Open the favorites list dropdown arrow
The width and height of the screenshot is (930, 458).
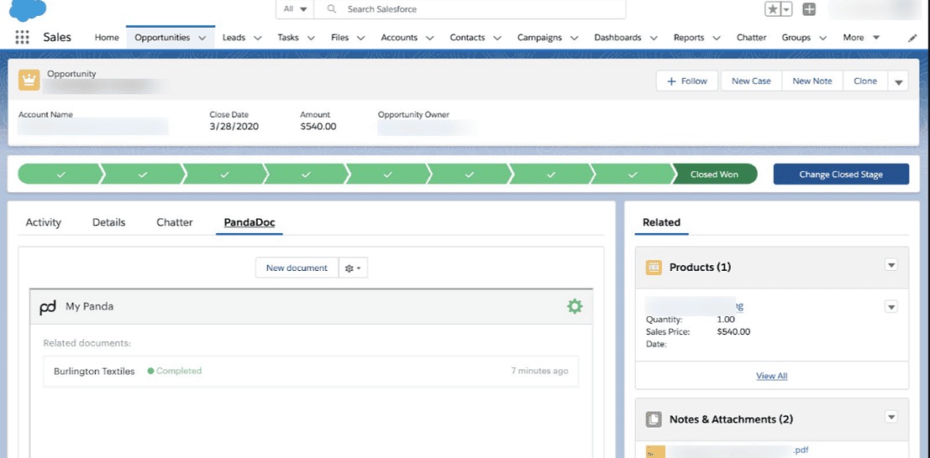(x=786, y=9)
